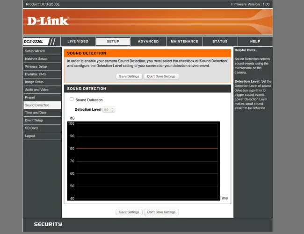Viewport: 304px width, 234px height.
Task: Open the Status tab
Action: click(x=220, y=42)
